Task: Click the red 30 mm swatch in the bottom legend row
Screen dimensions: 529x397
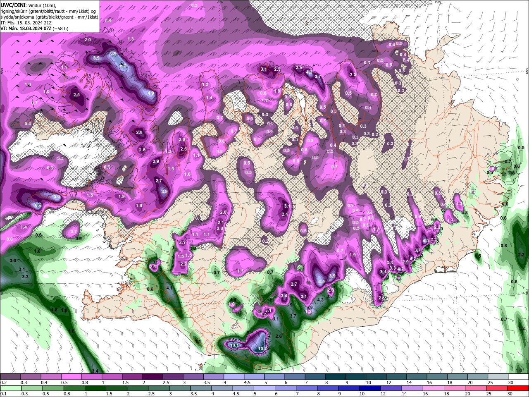Action: click(x=518, y=388)
